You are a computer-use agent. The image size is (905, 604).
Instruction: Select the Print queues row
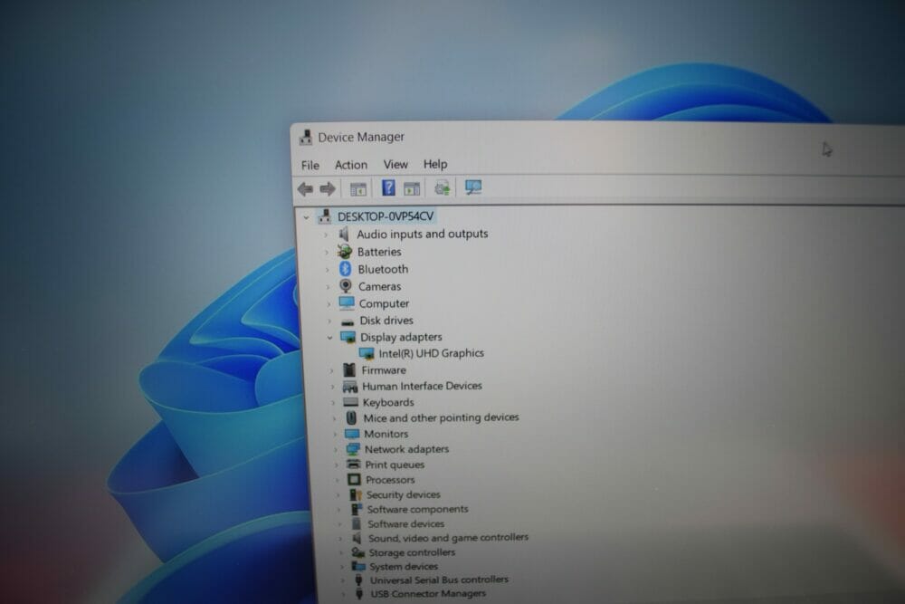(395, 465)
